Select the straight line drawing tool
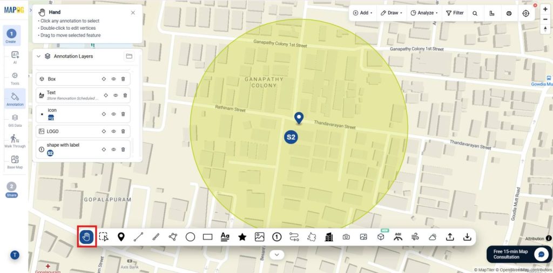 138,237
